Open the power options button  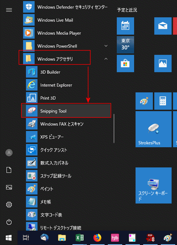[x=9, y=222]
